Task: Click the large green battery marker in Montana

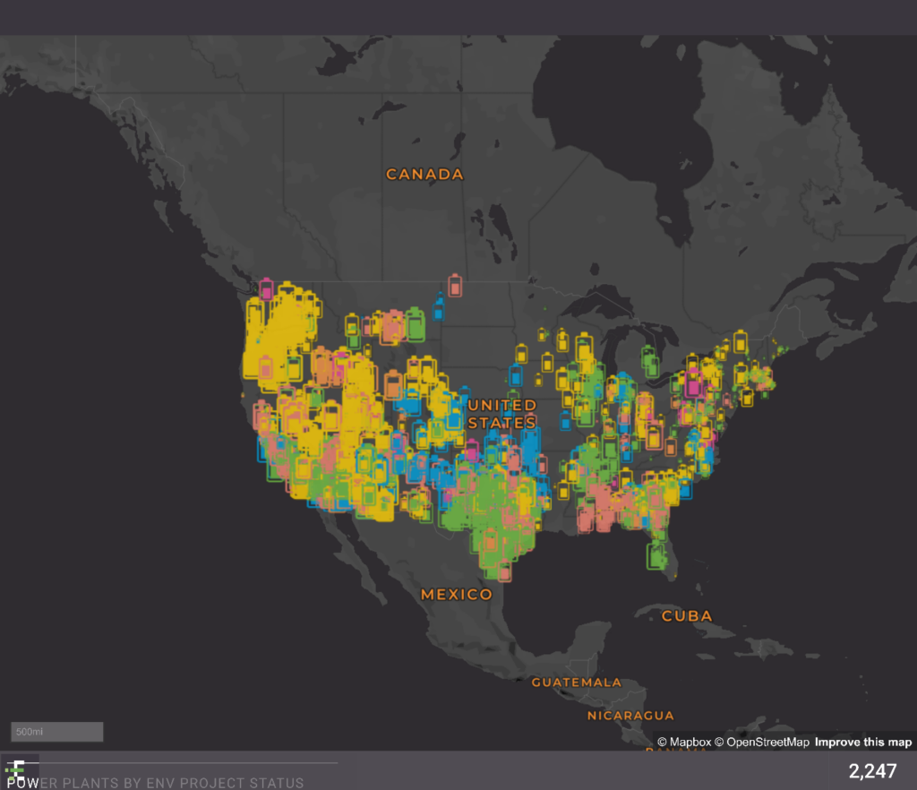Action: pos(415,324)
